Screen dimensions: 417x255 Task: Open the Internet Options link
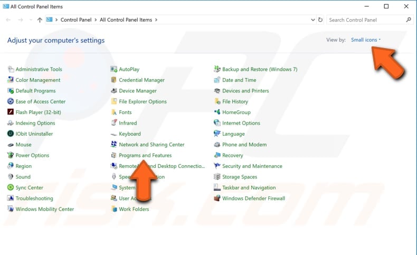point(241,123)
